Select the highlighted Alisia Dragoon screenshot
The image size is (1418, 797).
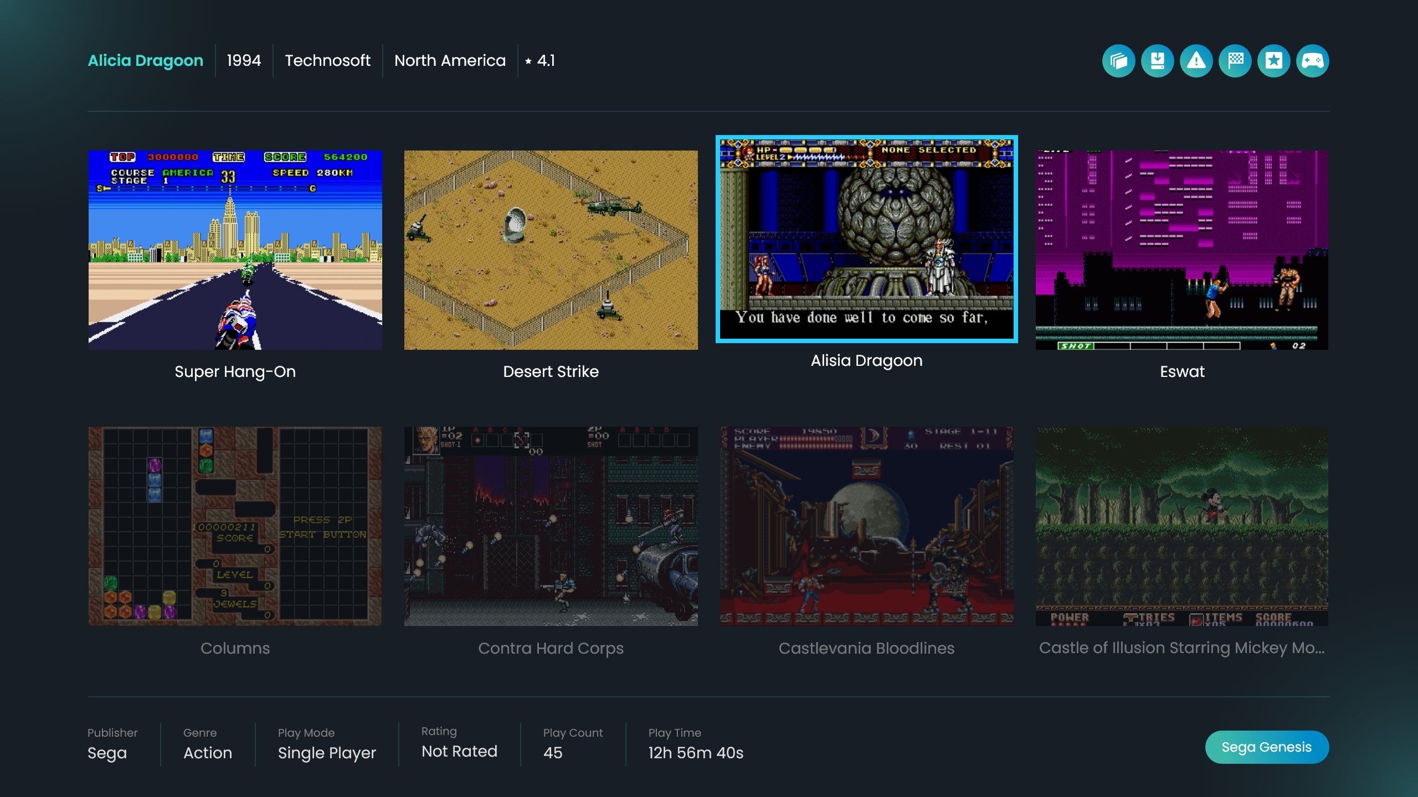tap(866, 239)
